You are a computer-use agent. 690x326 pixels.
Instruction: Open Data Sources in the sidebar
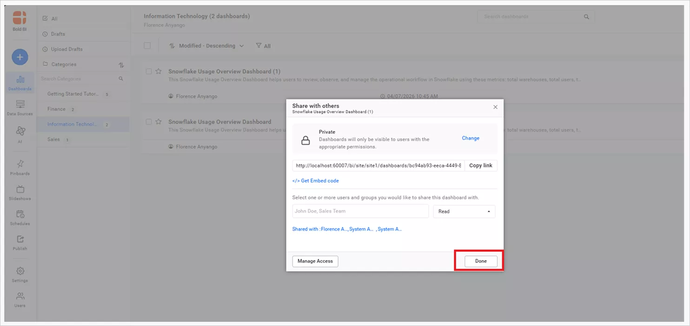tap(20, 108)
